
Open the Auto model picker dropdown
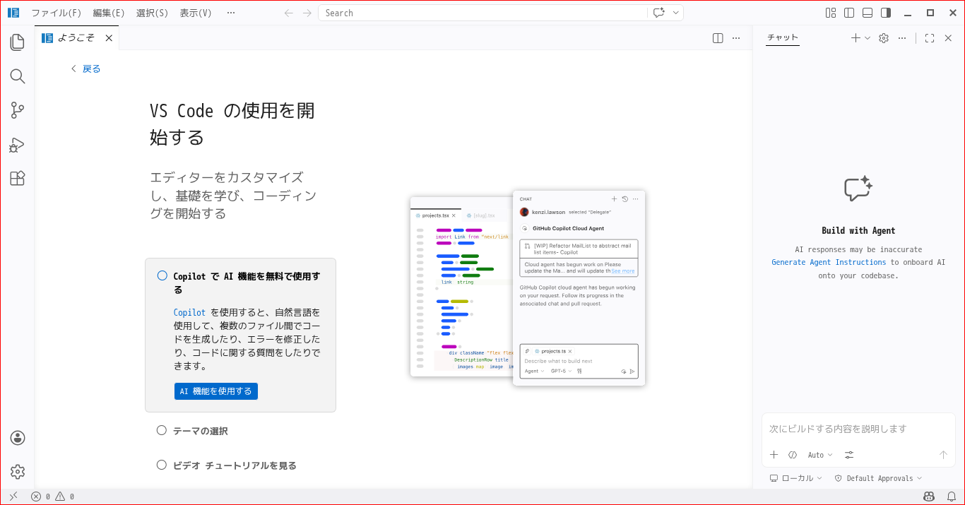tap(820, 455)
